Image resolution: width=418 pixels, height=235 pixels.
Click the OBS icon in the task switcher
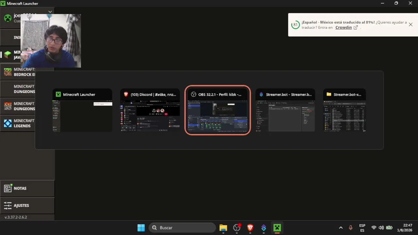point(193,94)
